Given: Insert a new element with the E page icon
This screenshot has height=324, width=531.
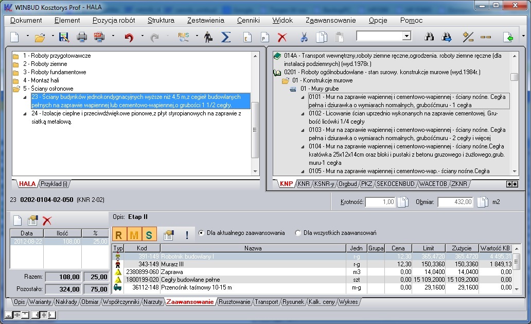Looking at the screenshot, I should (x=247, y=37).
